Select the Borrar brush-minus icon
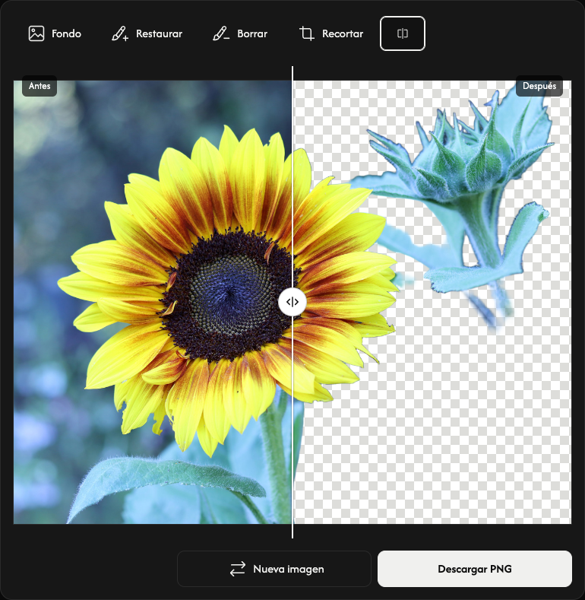The width and height of the screenshot is (585, 600). [x=221, y=33]
